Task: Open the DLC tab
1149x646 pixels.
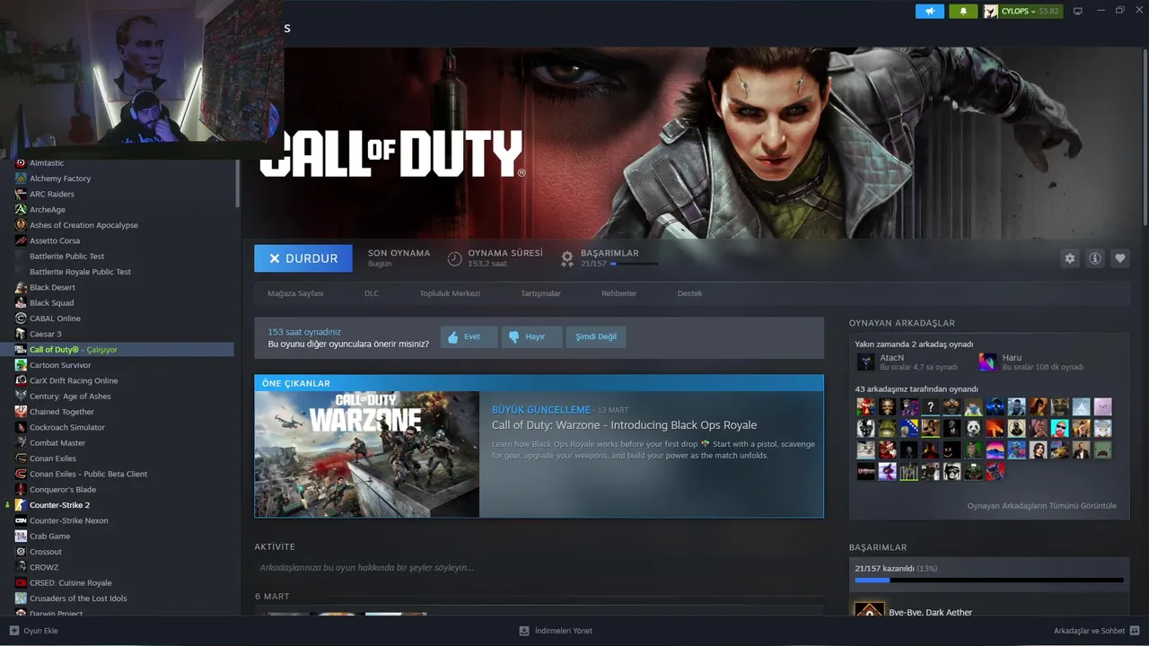Action: click(372, 293)
